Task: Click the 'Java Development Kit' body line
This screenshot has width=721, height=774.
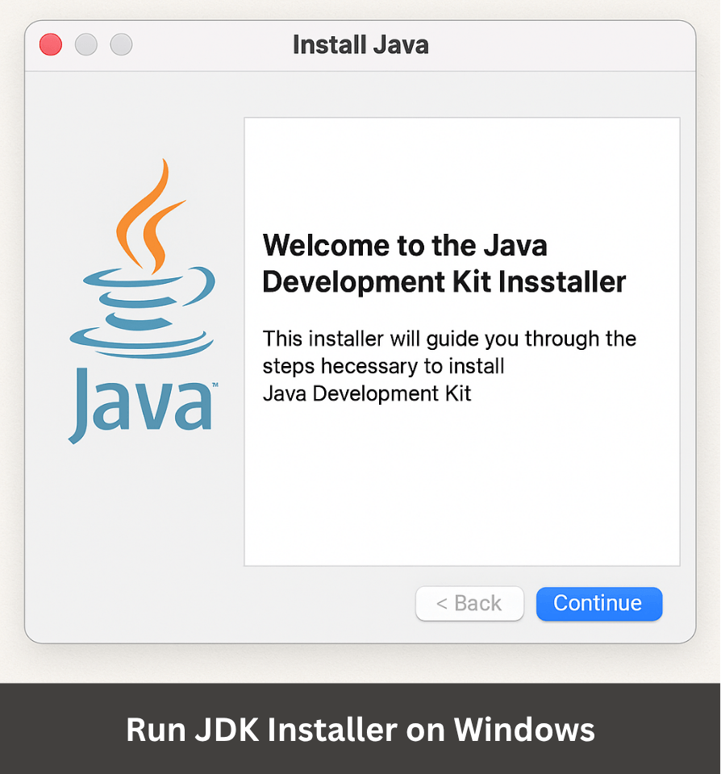Action: point(367,393)
